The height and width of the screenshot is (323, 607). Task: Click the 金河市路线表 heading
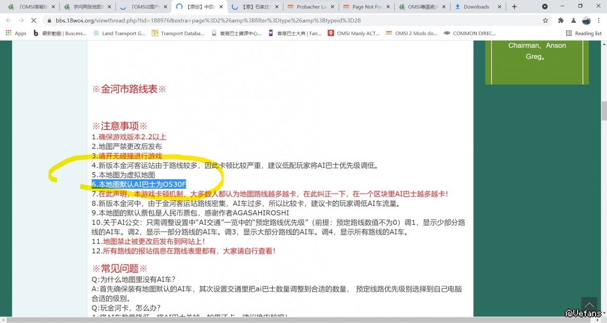click(x=129, y=89)
